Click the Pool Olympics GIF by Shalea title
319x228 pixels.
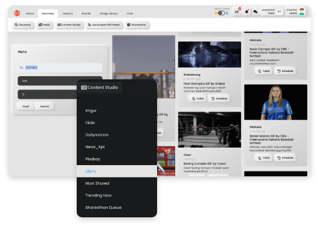click(204, 84)
